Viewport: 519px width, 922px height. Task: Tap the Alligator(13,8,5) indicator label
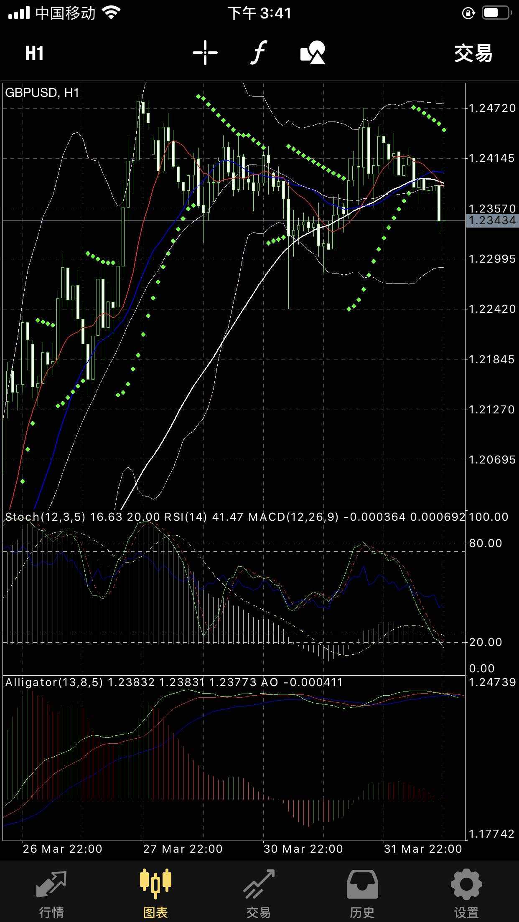click(x=54, y=682)
